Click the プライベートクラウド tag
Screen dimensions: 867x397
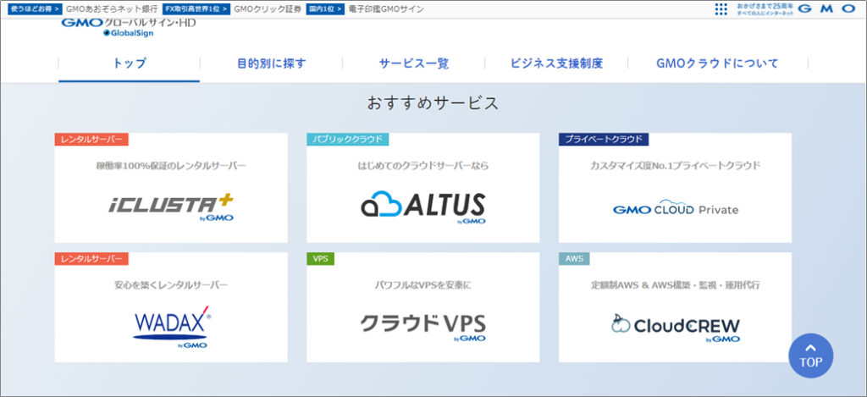tap(603, 140)
